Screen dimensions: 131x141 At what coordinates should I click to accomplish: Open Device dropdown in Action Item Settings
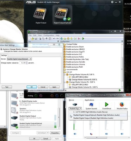19,59
